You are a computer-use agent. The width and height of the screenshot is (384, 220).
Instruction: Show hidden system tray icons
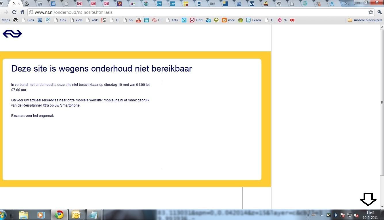point(322,215)
